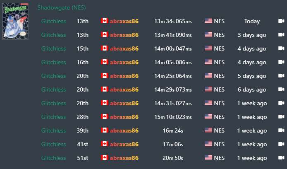Open the Shadowgate (NES) game link
The width and height of the screenshot is (287, 169).
click(62, 8)
